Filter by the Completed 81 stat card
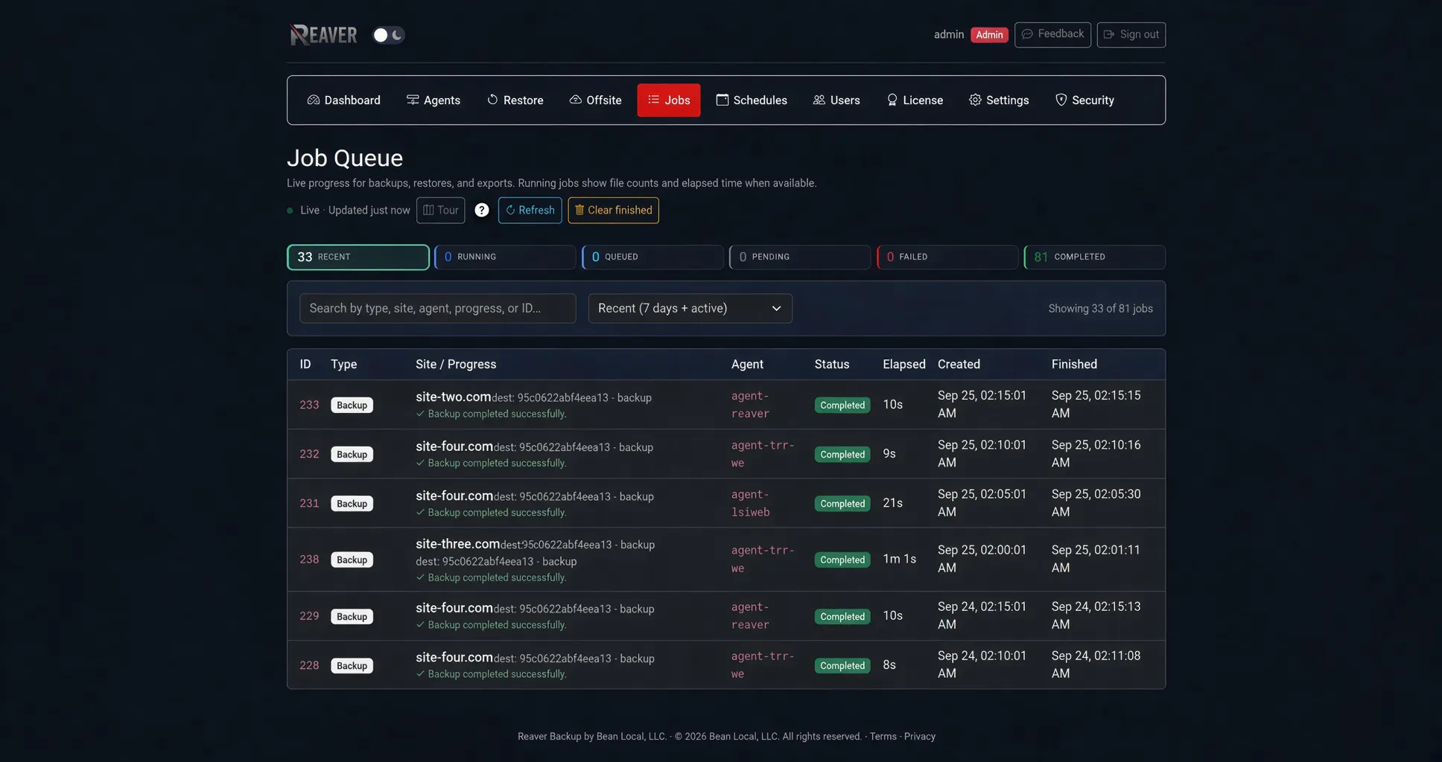This screenshot has height=762, width=1442. point(1095,257)
